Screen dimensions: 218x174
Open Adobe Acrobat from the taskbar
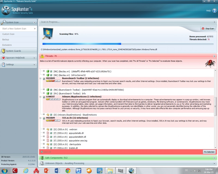coord(36,170)
